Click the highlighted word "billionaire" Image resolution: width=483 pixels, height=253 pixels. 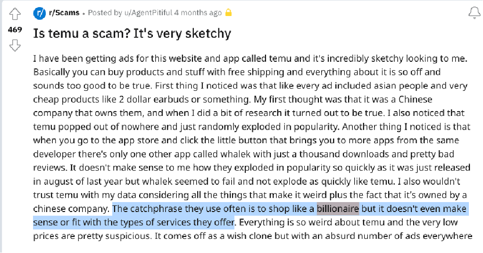click(338, 209)
